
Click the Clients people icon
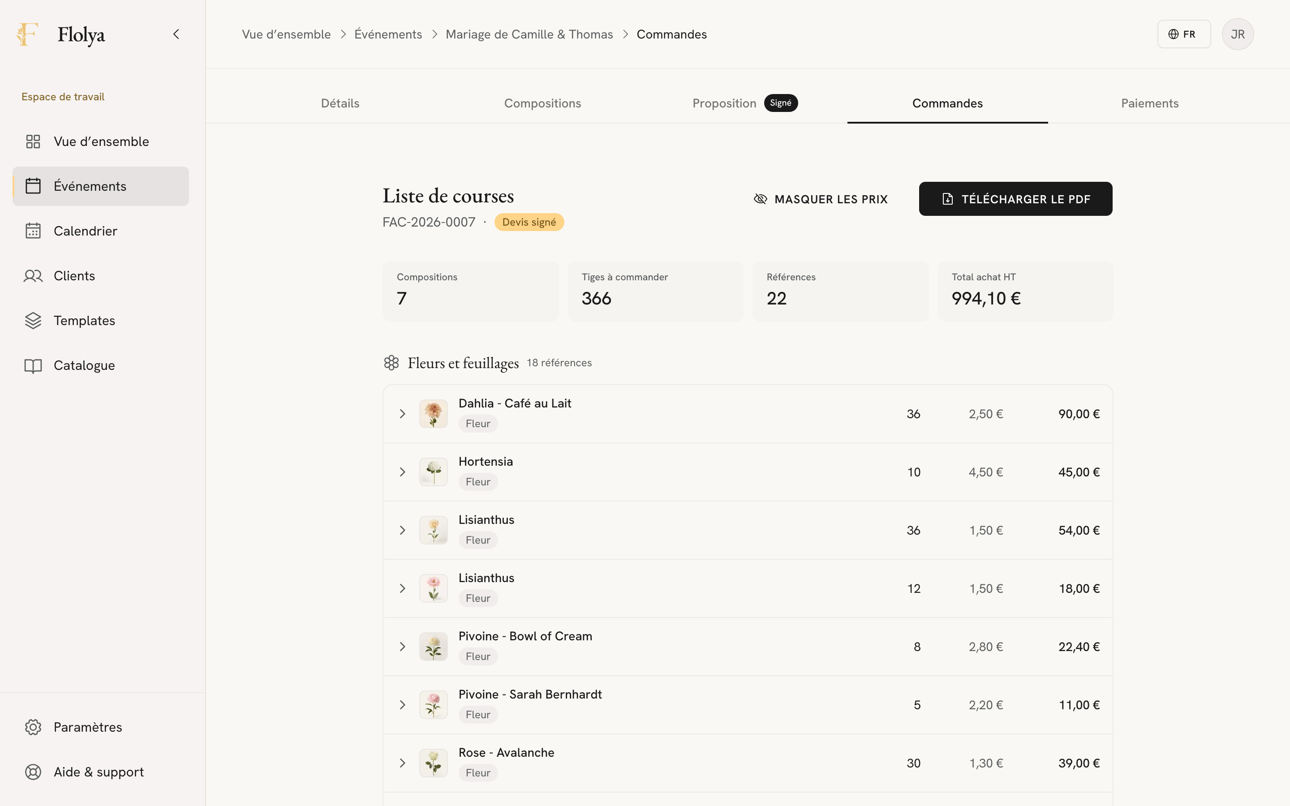[33, 275]
